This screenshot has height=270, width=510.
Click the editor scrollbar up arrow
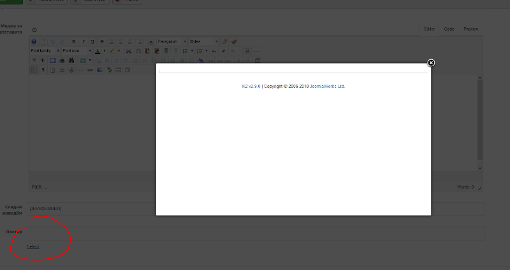[480, 78]
